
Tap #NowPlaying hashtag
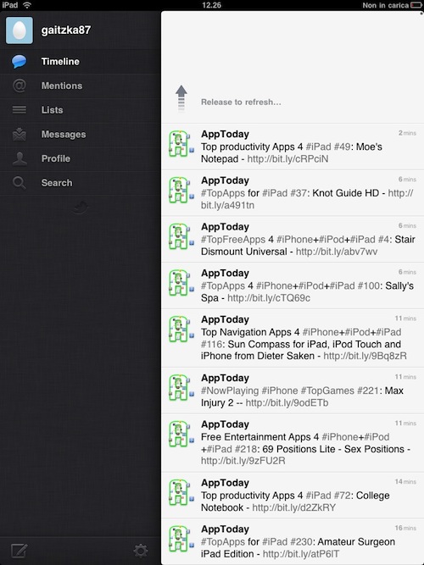point(230,391)
